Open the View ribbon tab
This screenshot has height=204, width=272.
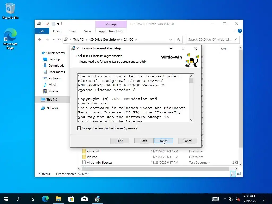pyautogui.click(x=87, y=31)
